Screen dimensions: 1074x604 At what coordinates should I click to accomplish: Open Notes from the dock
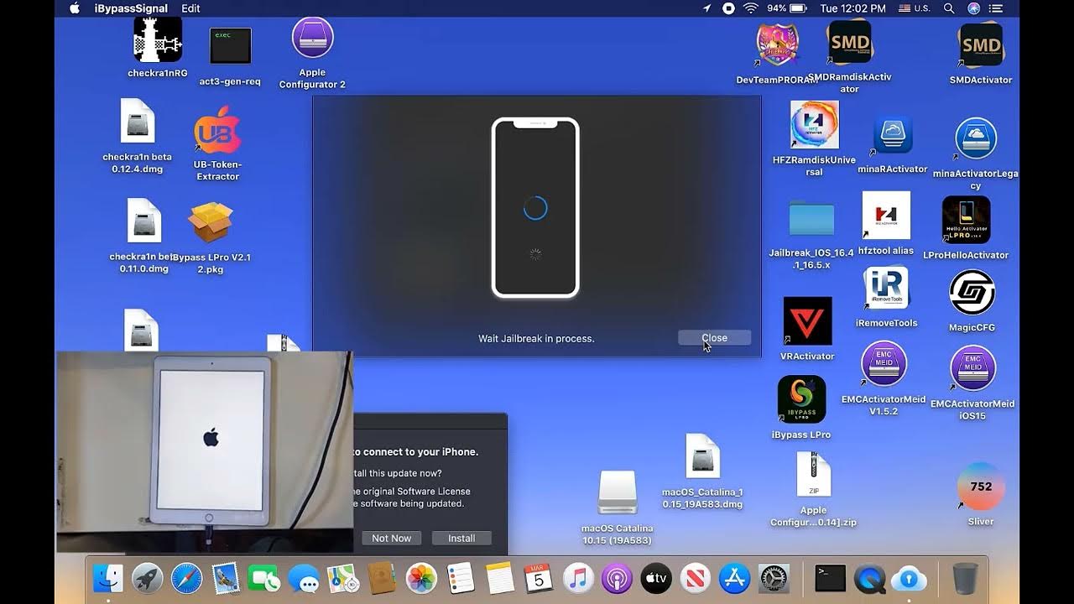click(499, 579)
